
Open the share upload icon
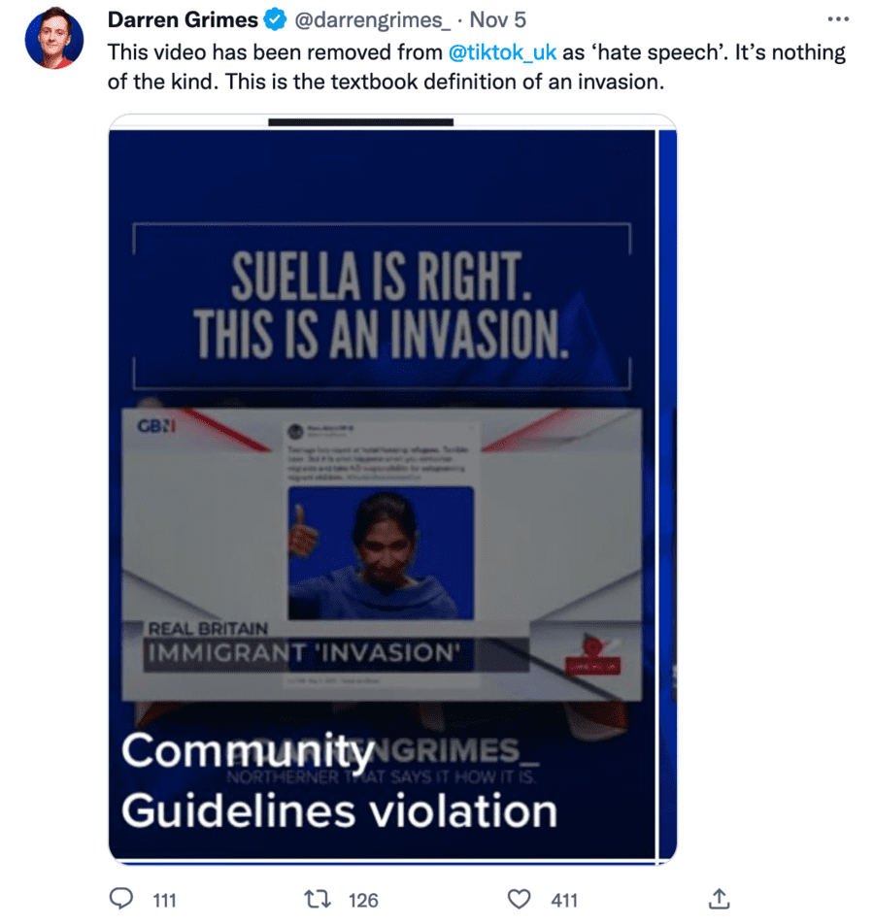pyautogui.click(x=719, y=899)
